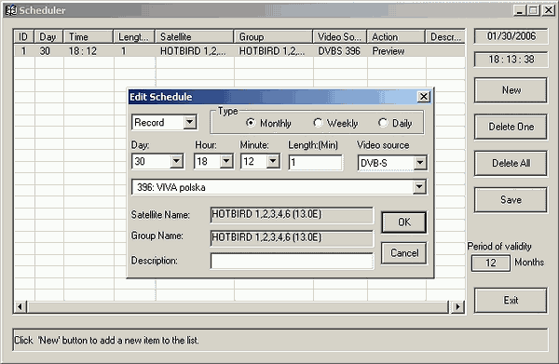
Task: Open the Day dropdown showing 30
Action: tap(176, 161)
